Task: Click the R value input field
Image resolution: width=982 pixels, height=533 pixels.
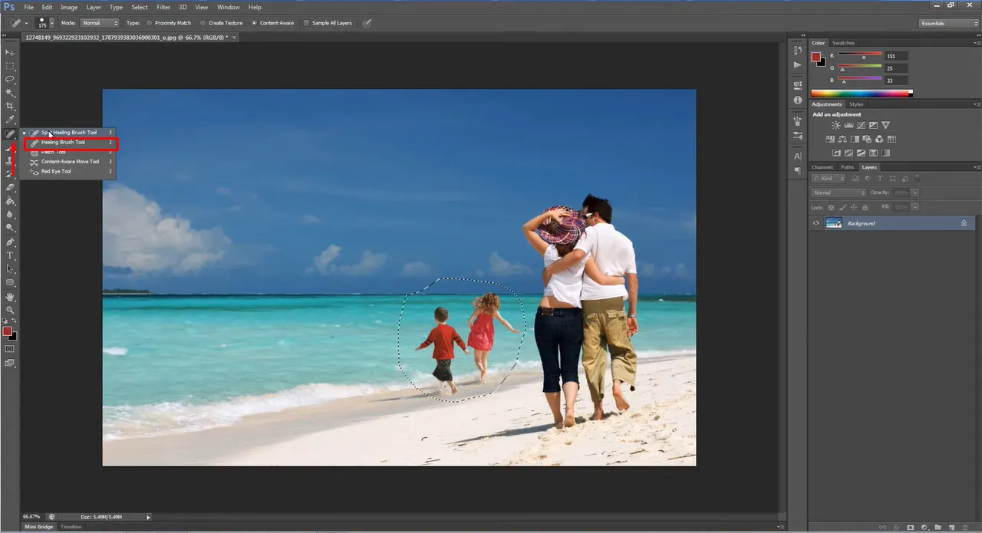Action: click(x=895, y=56)
